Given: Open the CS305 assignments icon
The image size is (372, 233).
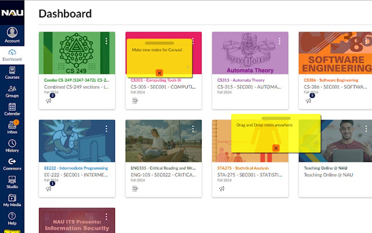Looking at the screenshot, I should 135,100.
